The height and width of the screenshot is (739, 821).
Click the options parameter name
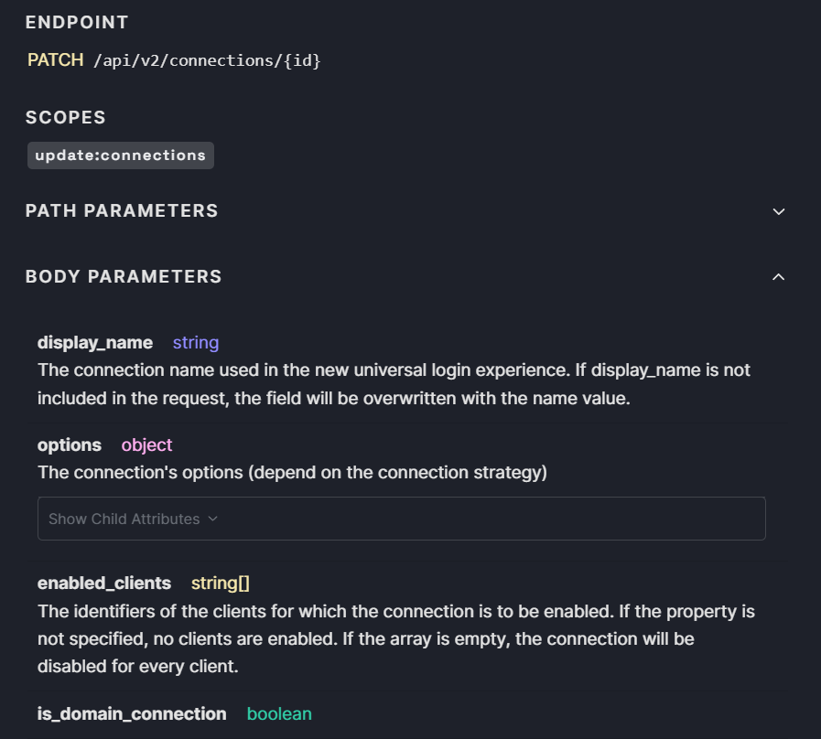(x=69, y=445)
